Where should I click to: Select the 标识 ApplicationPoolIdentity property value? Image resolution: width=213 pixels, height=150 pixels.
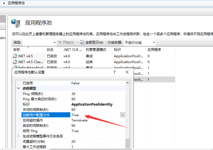[92, 104]
